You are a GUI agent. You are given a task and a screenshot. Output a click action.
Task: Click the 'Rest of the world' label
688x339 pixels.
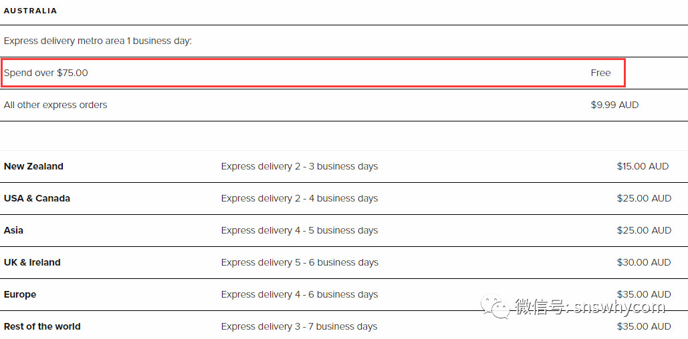coord(42,326)
